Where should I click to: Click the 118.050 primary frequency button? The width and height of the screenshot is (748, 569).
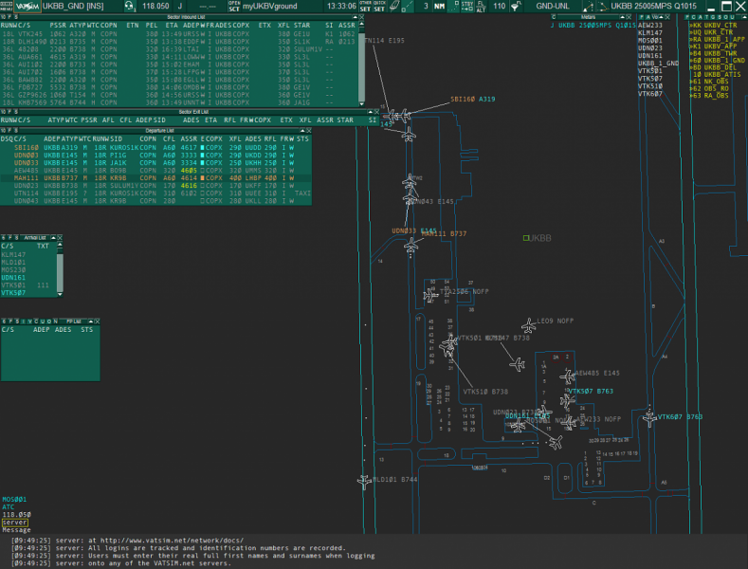click(155, 7)
